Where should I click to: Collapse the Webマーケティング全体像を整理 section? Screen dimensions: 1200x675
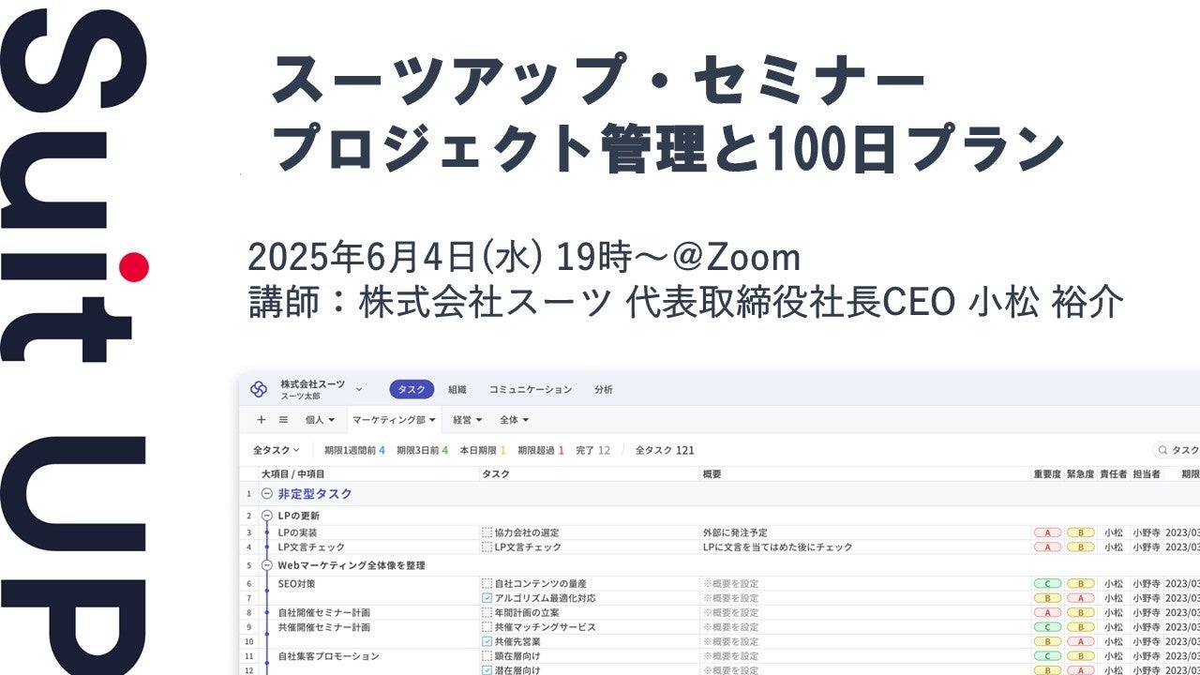(267, 565)
